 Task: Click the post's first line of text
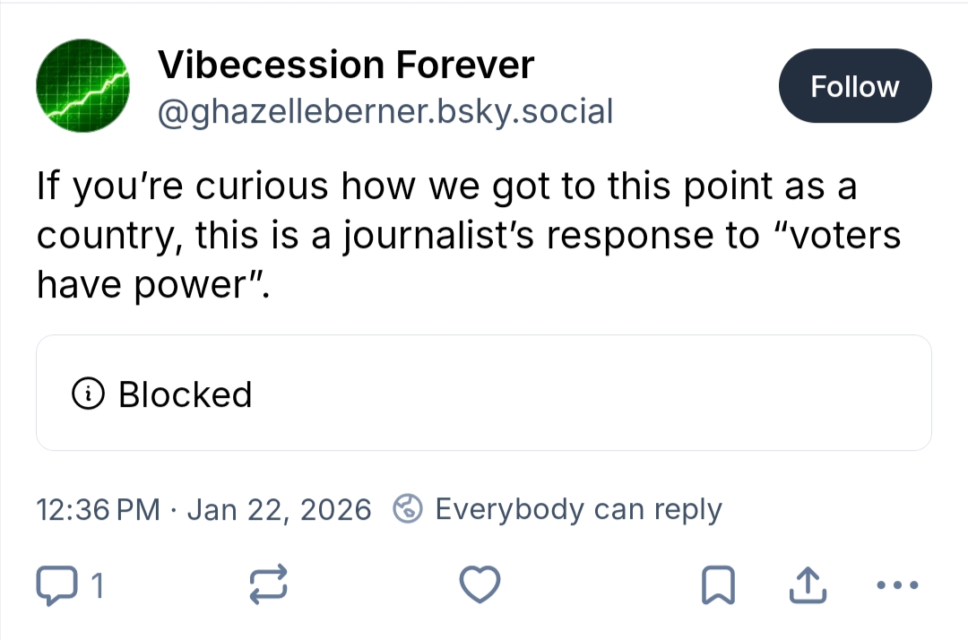(x=446, y=186)
